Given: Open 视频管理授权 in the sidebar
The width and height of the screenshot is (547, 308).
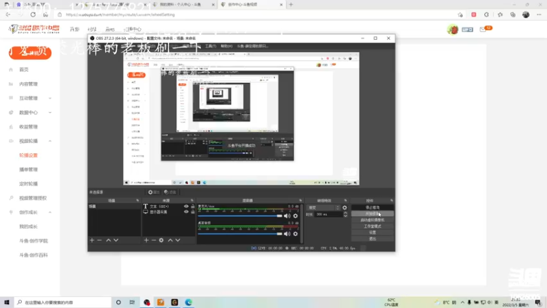Looking at the screenshot, I should pyautogui.click(x=33, y=198).
